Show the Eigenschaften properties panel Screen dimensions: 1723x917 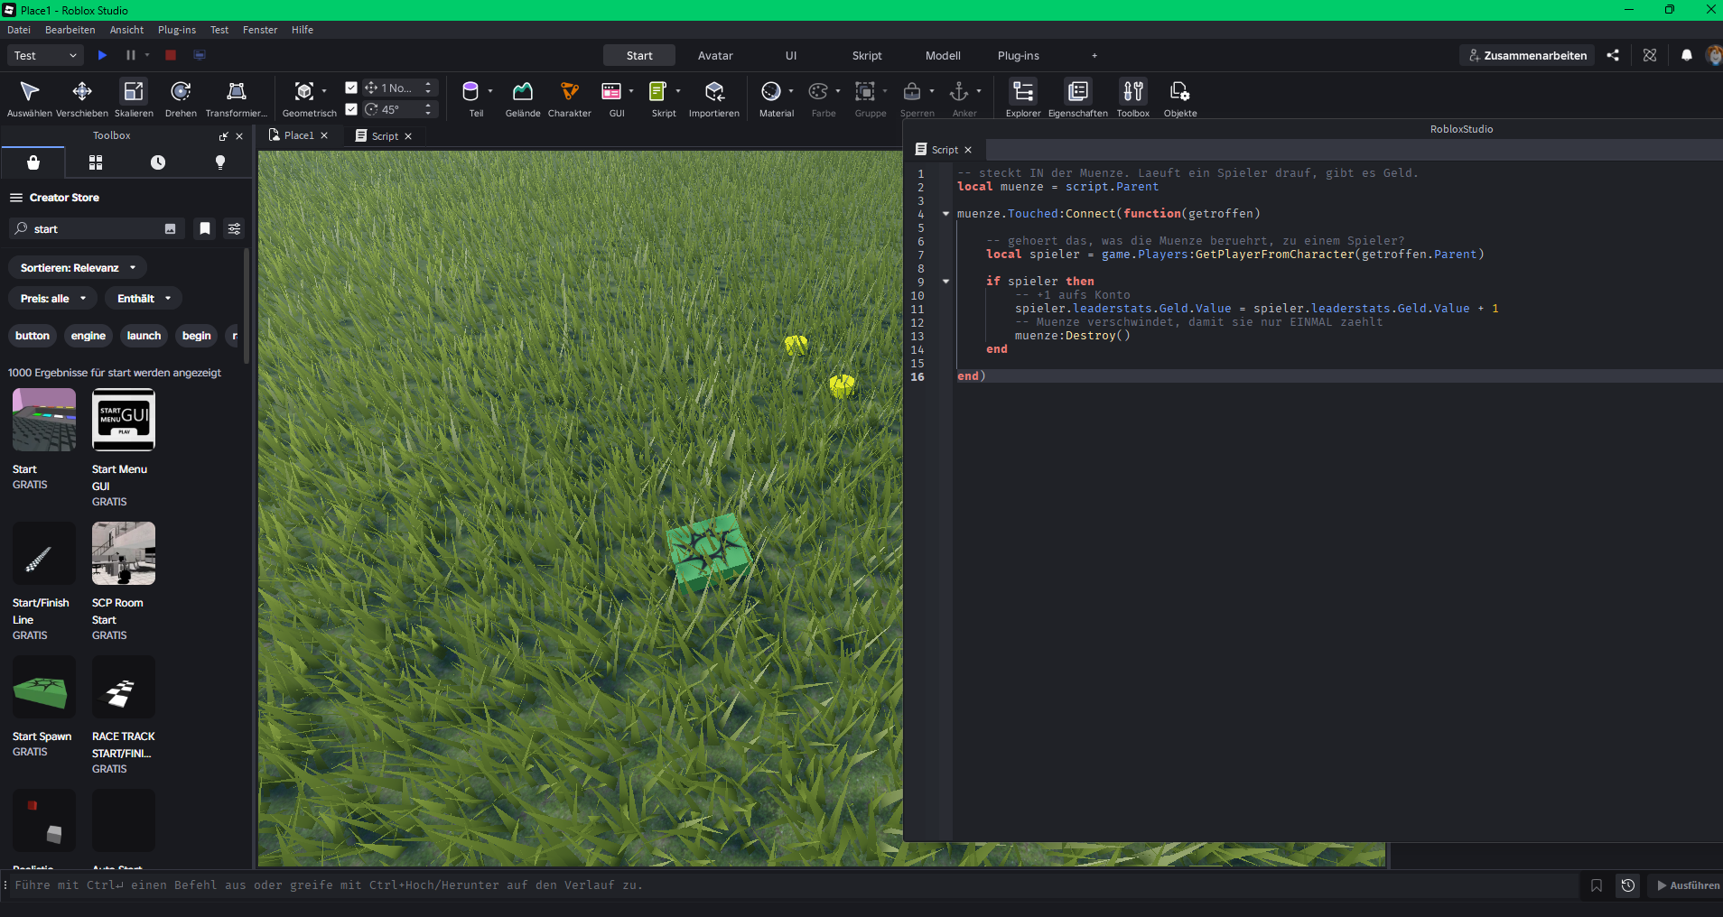[1078, 97]
